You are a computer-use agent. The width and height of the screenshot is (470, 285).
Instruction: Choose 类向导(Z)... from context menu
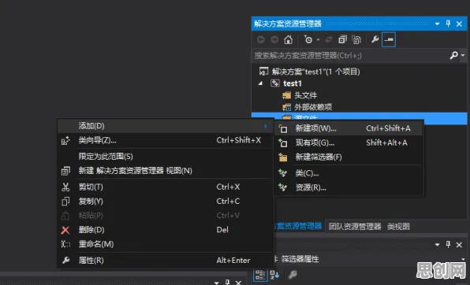pyautogui.click(x=165, y=140)
